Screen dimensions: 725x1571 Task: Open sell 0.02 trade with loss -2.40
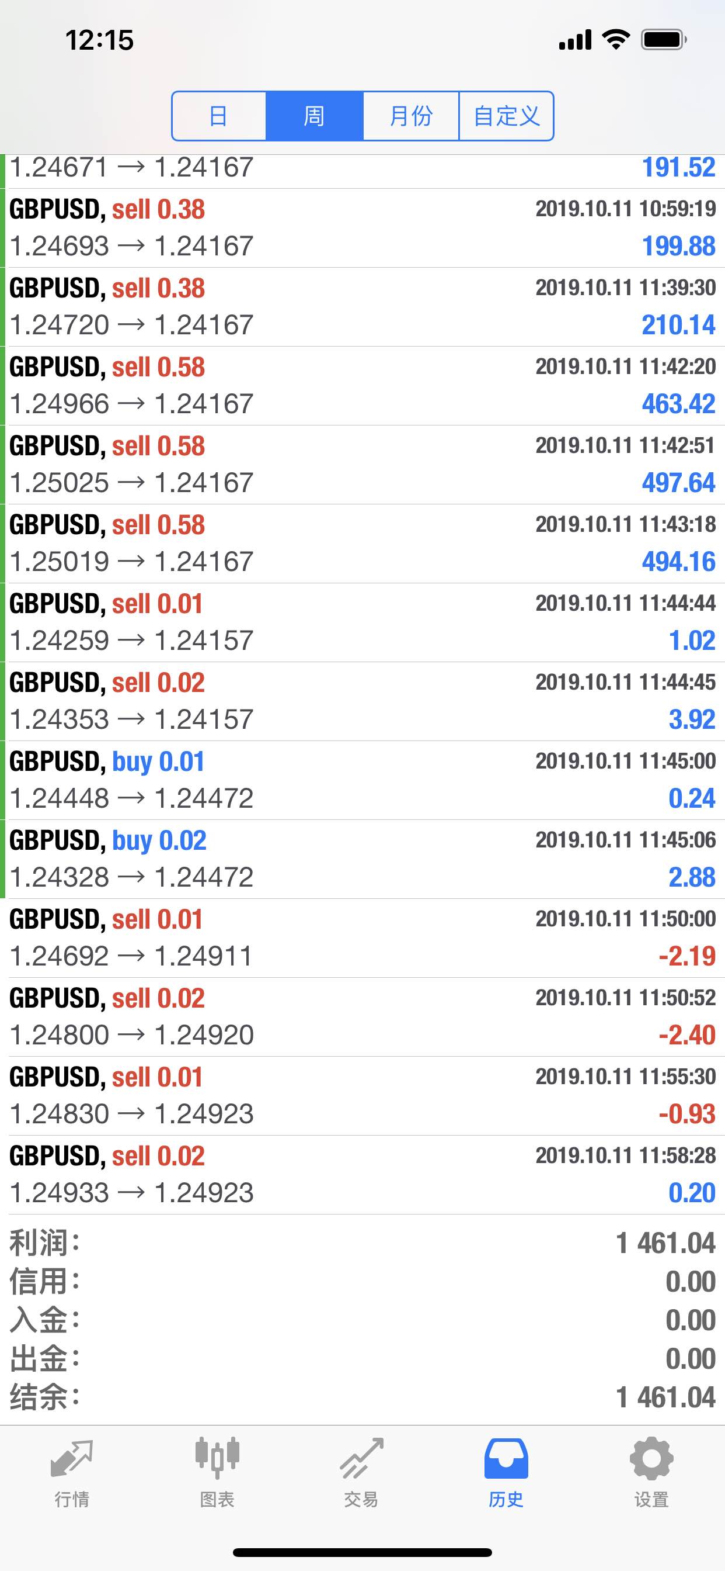[x=362, y=1016]
